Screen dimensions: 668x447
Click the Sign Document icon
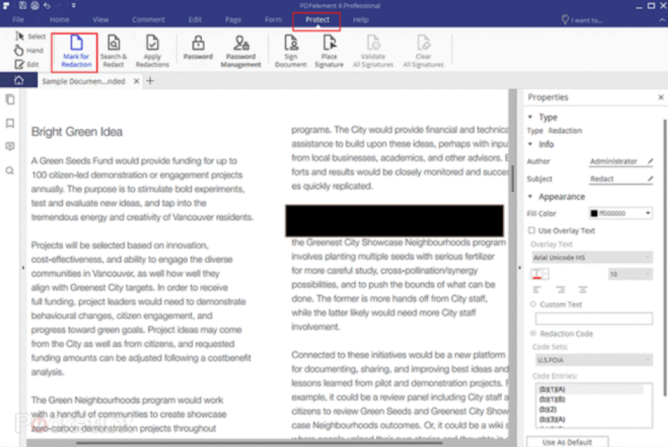[x=290, y=50]
